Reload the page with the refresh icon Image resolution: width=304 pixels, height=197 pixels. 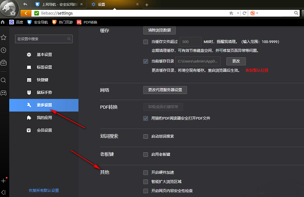click(x=245, y=13)
